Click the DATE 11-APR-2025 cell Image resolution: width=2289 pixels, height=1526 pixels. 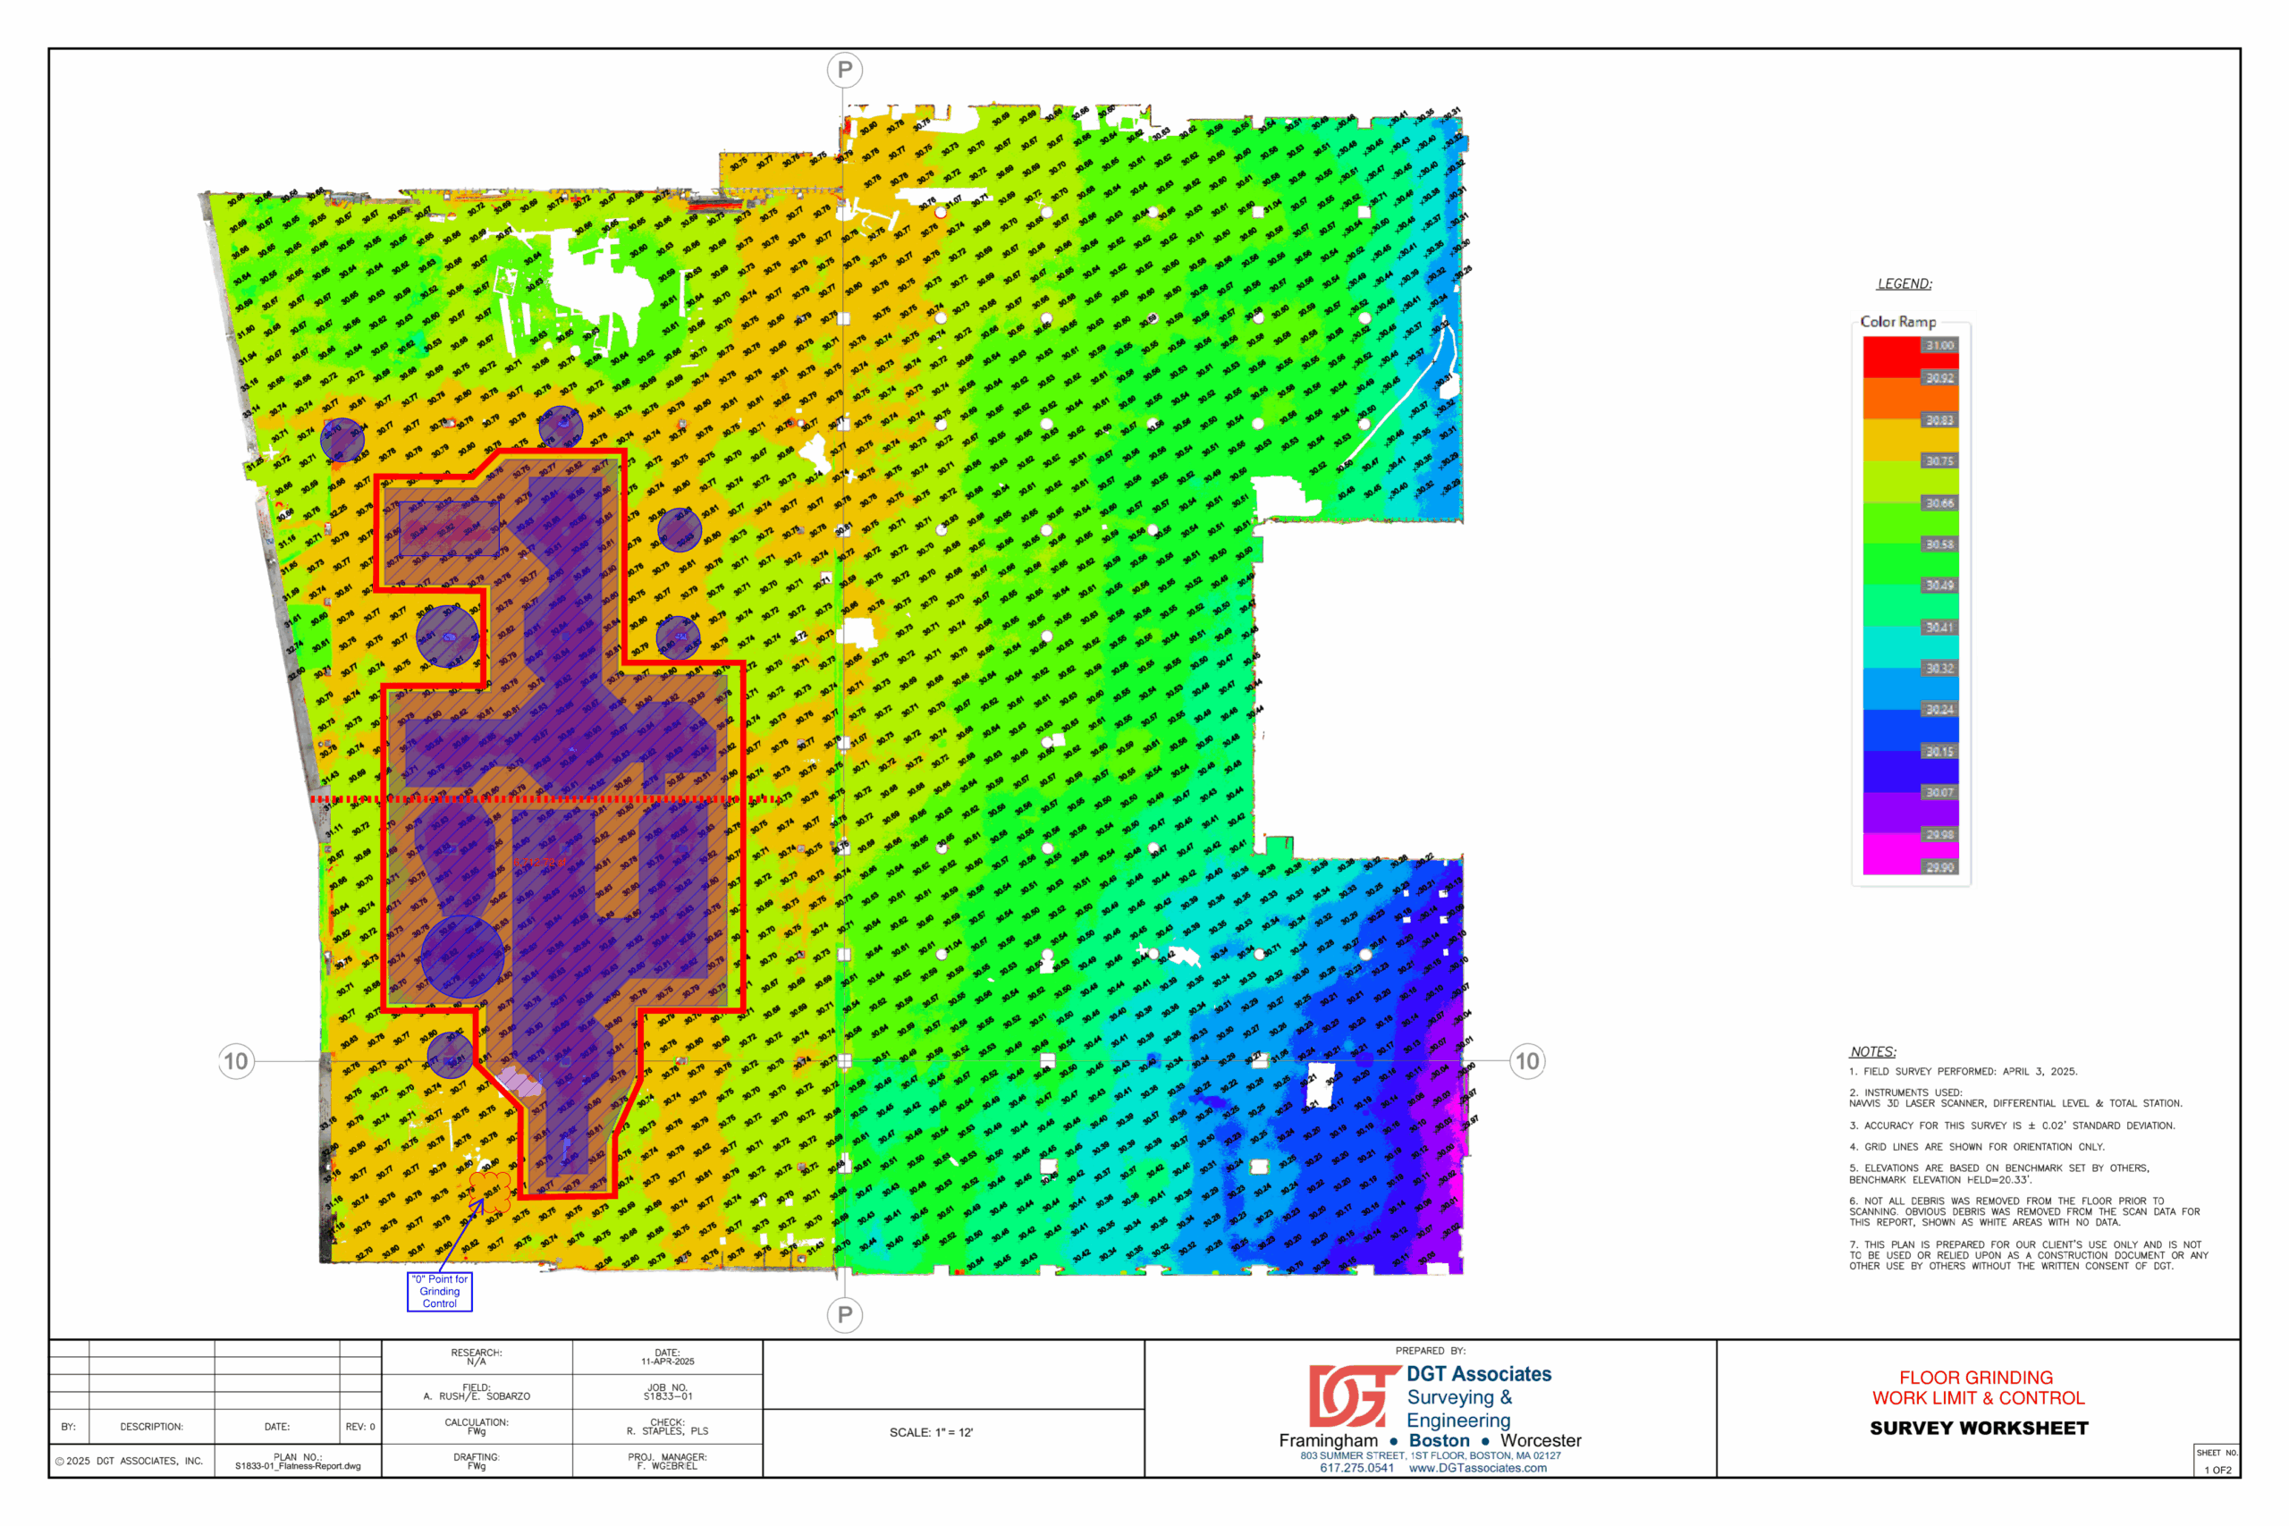tap(668, 1357)
